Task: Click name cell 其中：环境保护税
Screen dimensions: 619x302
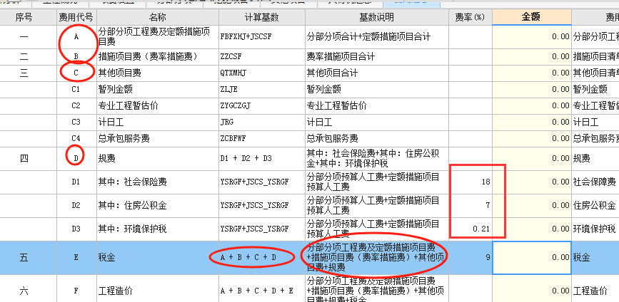Action: 158,229
